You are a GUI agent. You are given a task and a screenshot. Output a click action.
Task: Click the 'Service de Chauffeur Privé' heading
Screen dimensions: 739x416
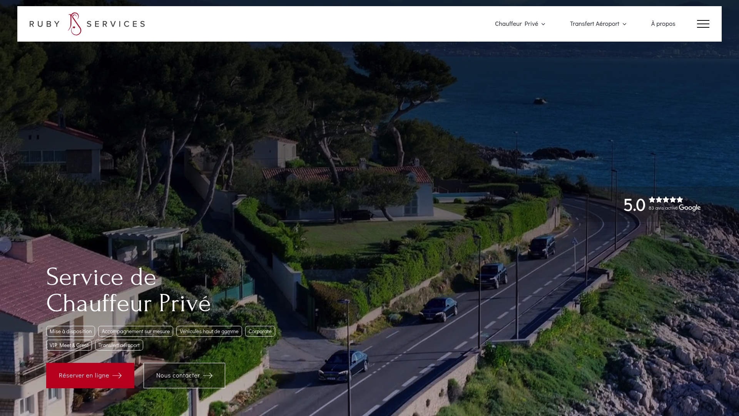pos(129,290)
